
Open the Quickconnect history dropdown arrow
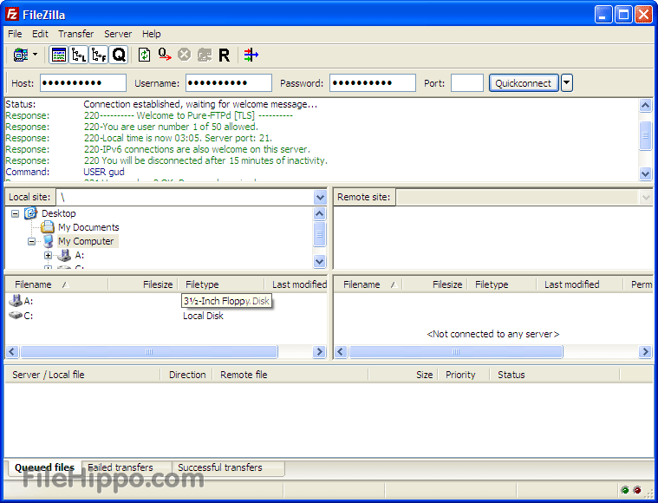(567, 83)
